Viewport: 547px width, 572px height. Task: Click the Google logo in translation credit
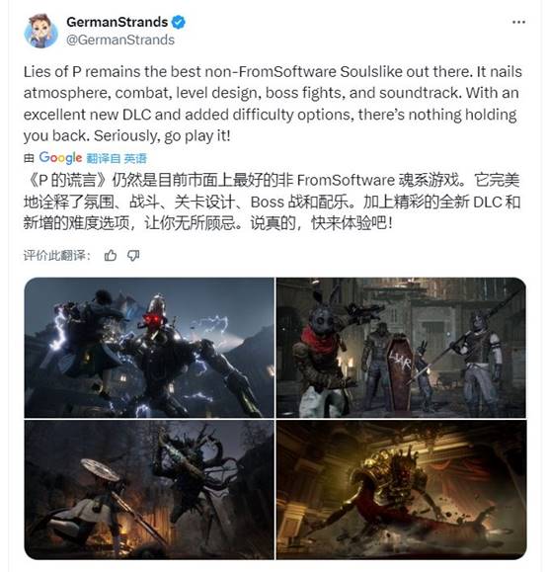click(x=60, y=158)
